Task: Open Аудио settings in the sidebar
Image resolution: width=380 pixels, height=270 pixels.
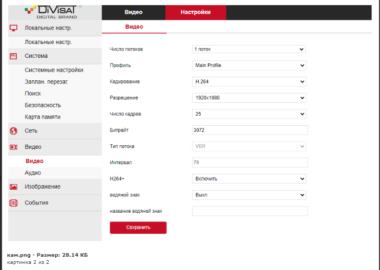Action: [33, 173]
